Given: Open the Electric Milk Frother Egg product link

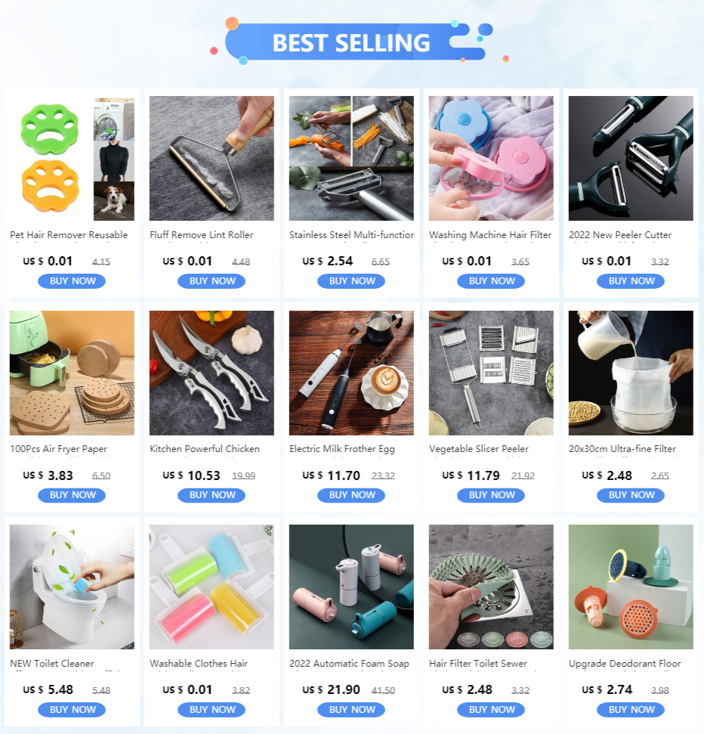Looking at the screenshot, I should pos(342,449).
